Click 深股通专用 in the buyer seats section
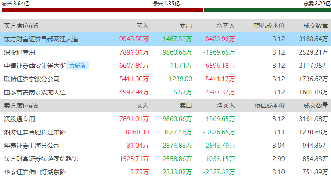The height and width of the screenshot is (177, 331). 19,52
